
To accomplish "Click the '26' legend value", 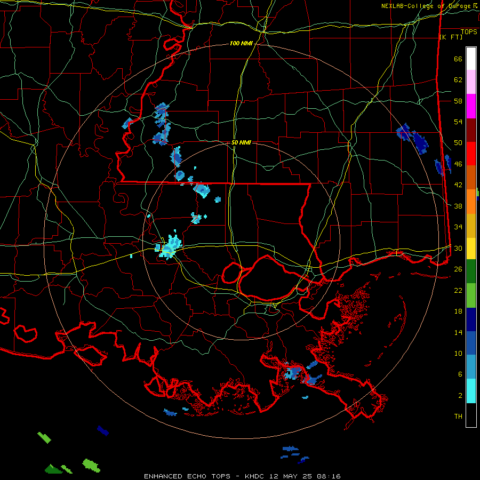I will tap(458, 269).
